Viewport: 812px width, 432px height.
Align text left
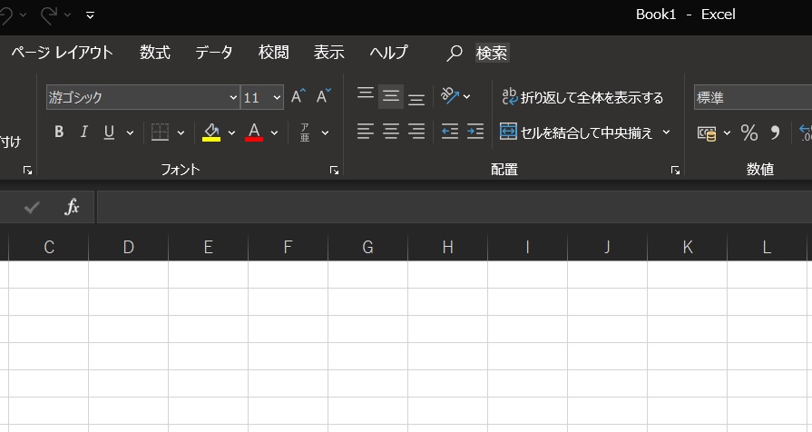pos(366,132)
